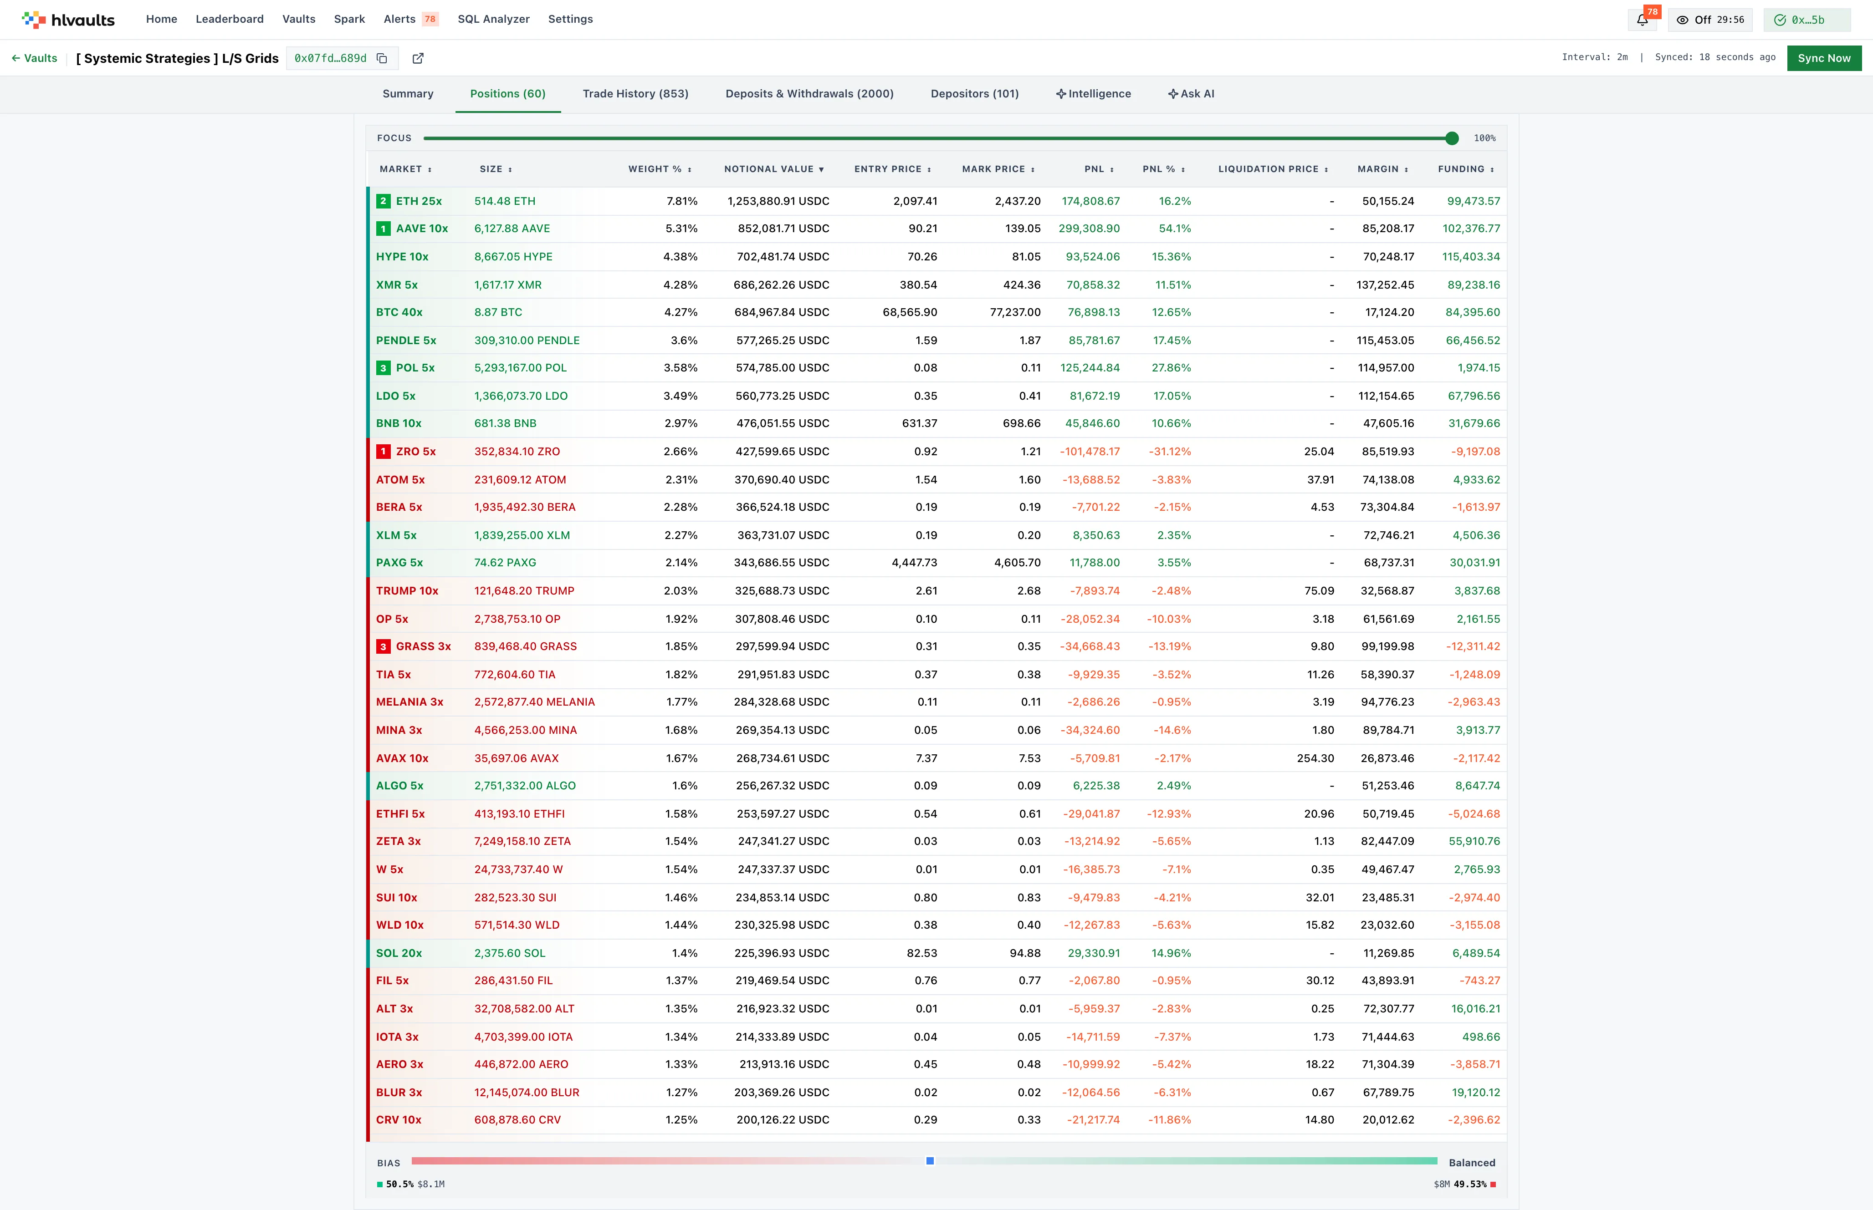
Task: Click the hlvaults logo icon
Action: coord(34,20)
